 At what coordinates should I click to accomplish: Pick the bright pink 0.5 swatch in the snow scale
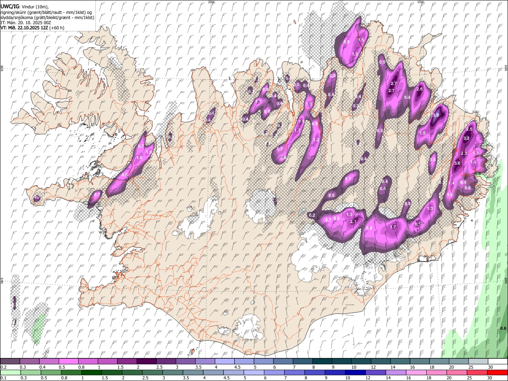(68, 361)
